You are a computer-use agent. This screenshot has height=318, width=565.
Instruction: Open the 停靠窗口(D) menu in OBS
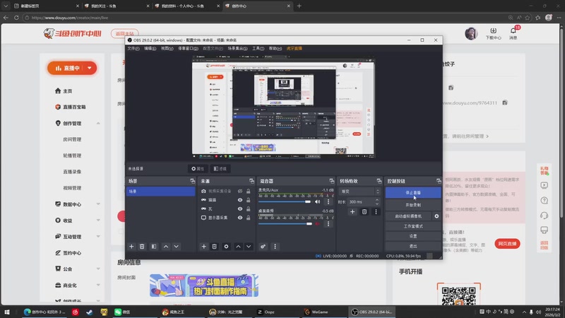tap(188, 48)
